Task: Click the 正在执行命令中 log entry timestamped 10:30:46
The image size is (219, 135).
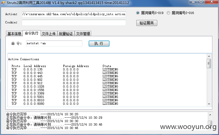Action: point(54,124)
